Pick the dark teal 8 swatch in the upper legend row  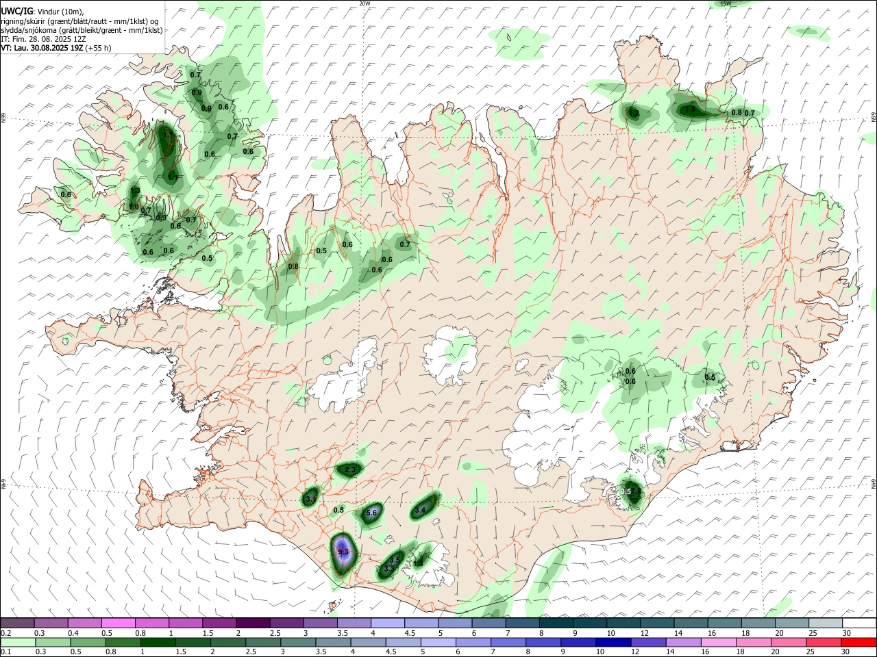tap(556, 623)
